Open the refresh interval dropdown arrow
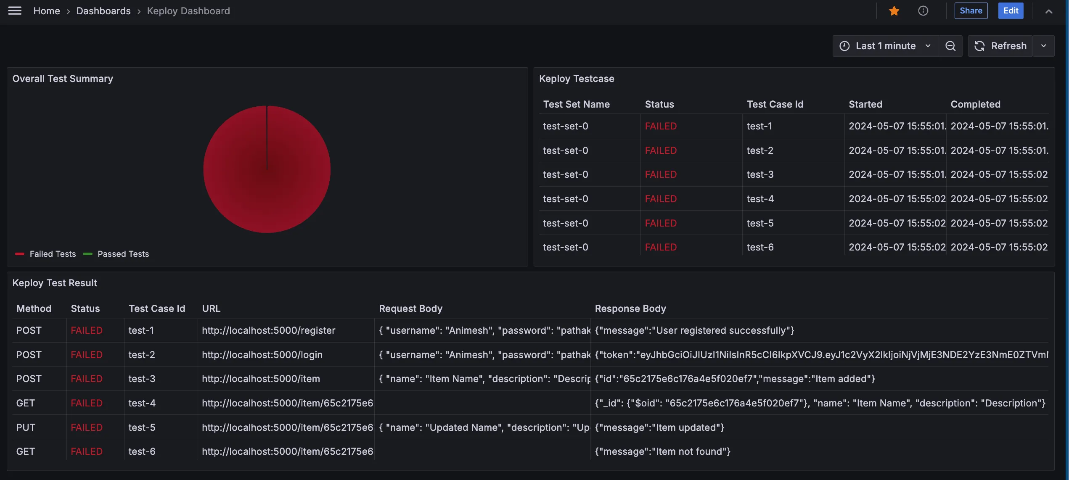The image size is (1069, 480). tap(1044, 46)
